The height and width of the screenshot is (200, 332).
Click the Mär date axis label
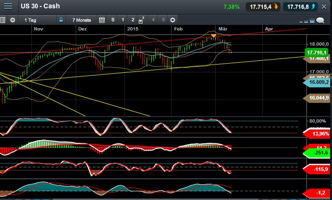[x=223, y=29]
